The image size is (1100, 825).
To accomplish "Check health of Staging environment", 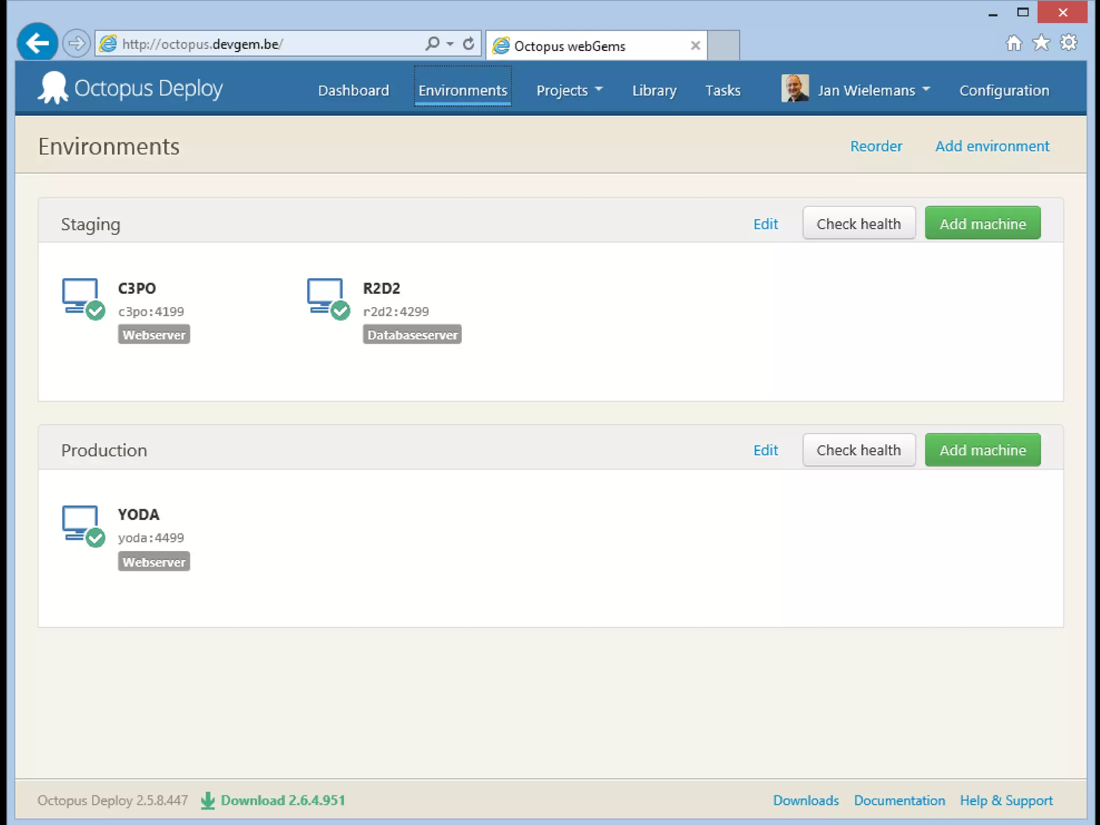I will 859,223.
